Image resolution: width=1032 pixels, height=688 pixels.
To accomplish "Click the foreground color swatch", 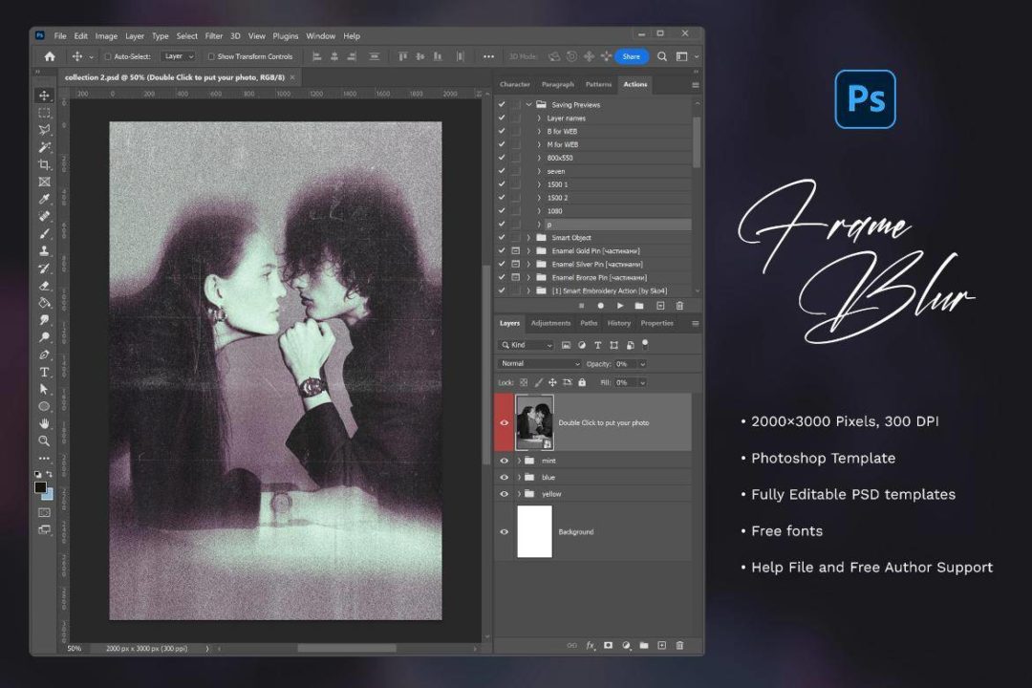I will point(41,487).
